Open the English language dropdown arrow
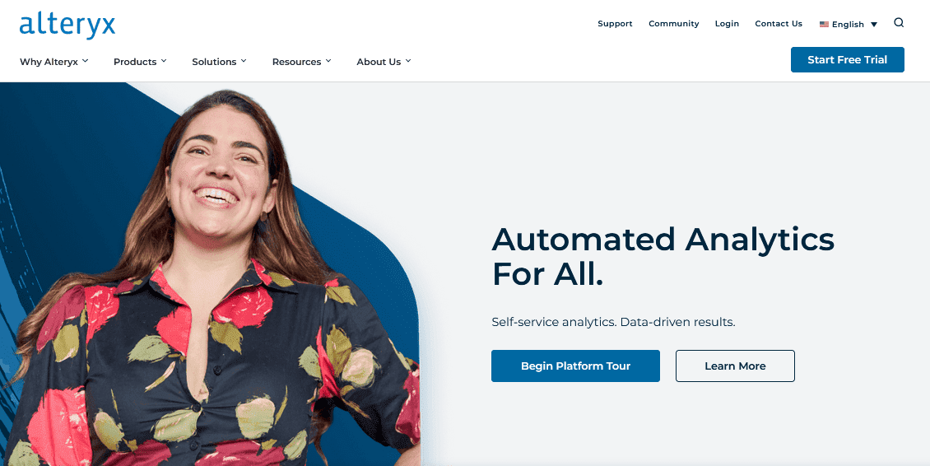 [874, 25]
